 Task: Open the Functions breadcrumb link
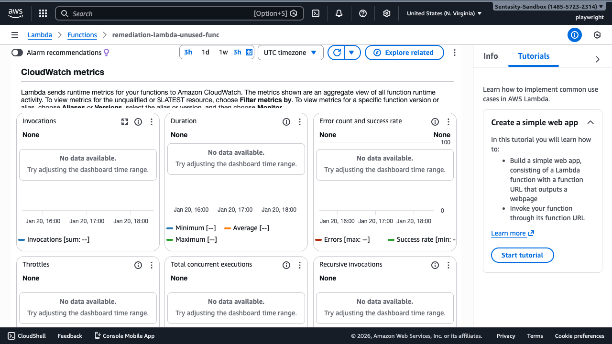point(82,34)
